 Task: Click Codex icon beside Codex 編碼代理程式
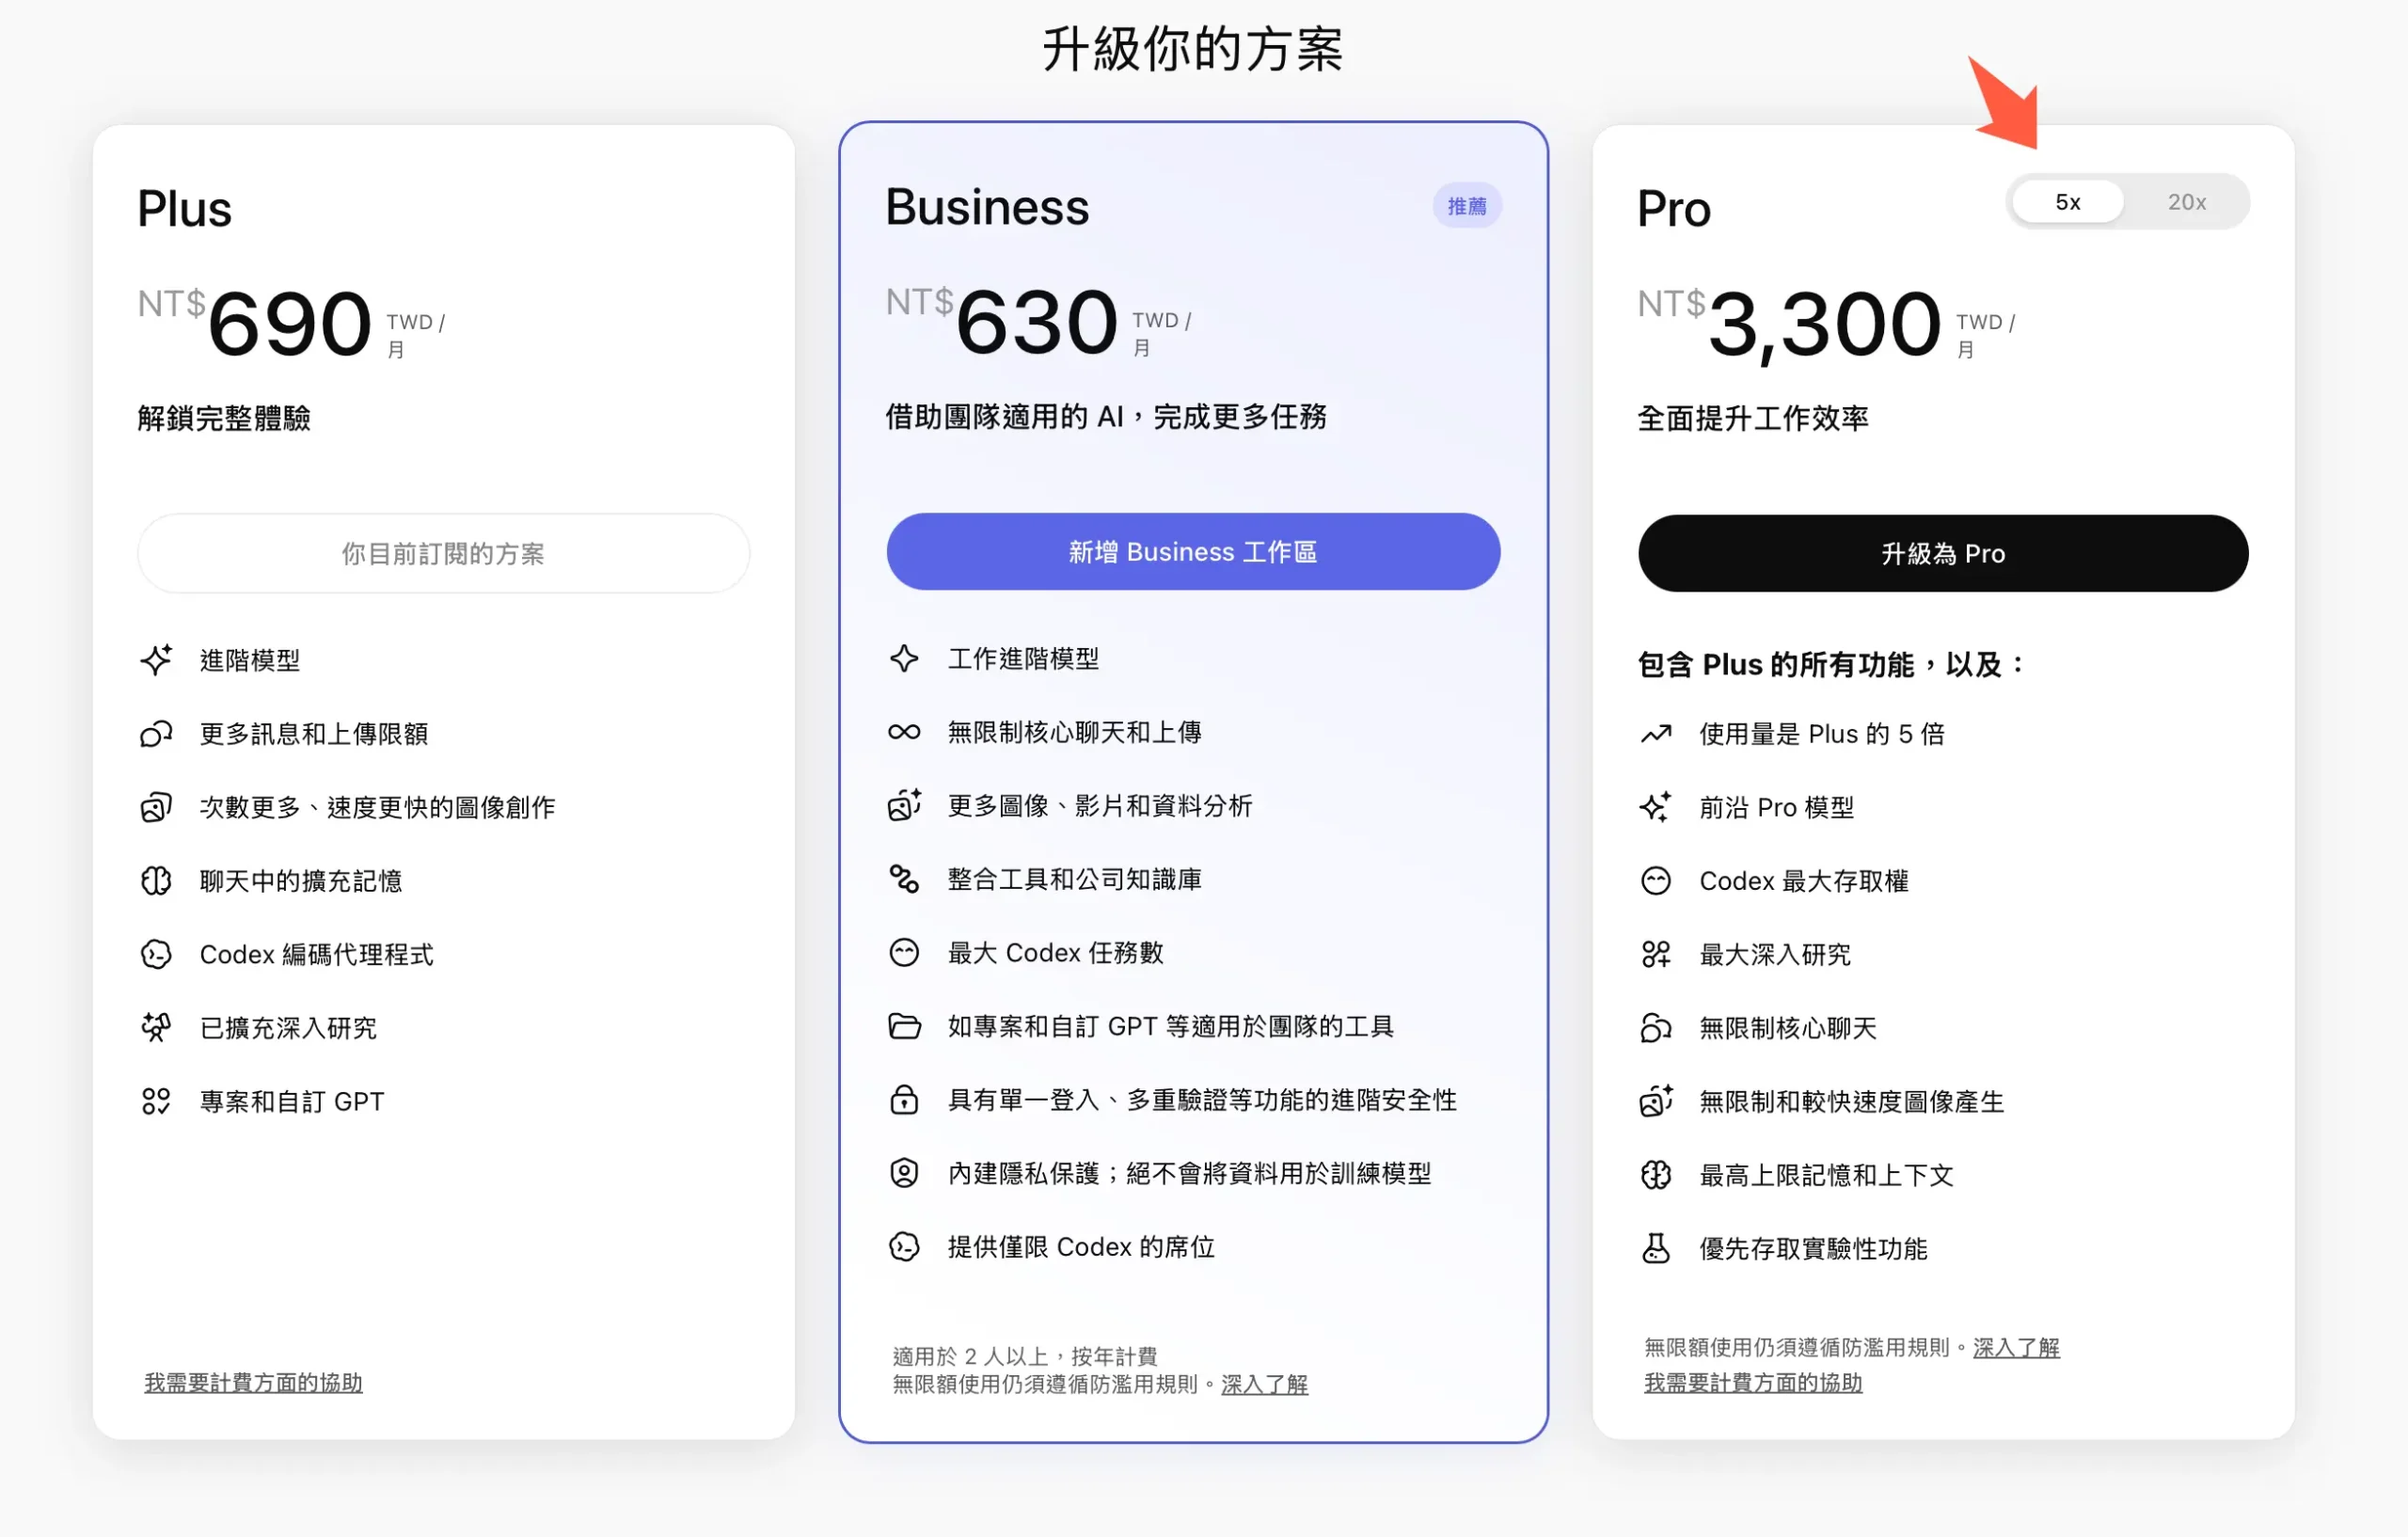[x=156, y=954]
